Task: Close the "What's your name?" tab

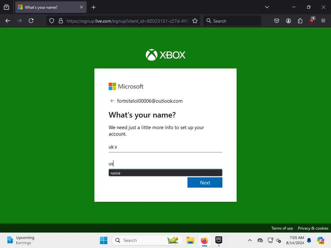Action: pos(81,7)
